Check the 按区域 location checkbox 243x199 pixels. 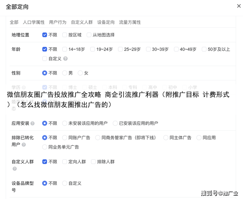coord(65,35)
